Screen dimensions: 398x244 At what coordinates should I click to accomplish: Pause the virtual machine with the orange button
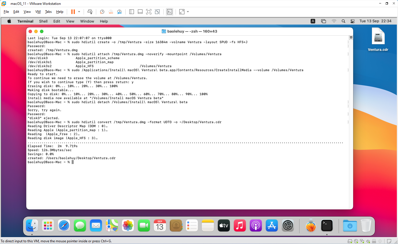coord(73,12)
